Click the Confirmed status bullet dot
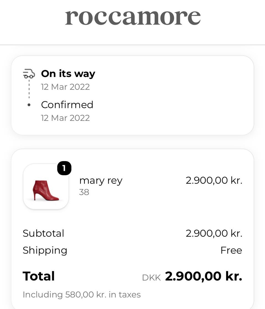Viewport: 265px width, 309px height. point(29,105)
